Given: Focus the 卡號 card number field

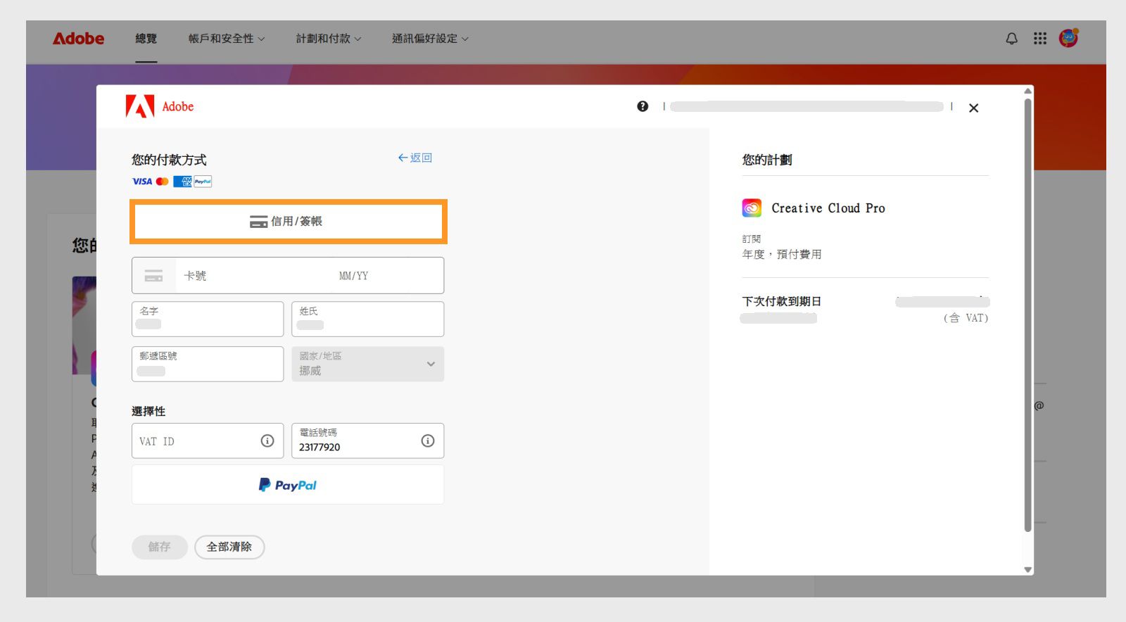Looking at the screenshot, I should coord(253,276).
